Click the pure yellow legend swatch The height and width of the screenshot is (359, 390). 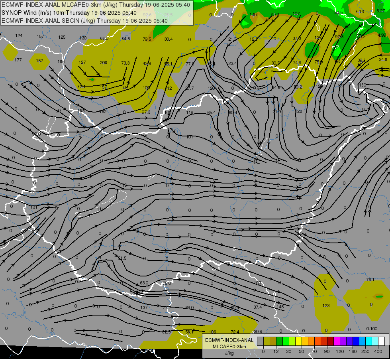coord(298,341)
